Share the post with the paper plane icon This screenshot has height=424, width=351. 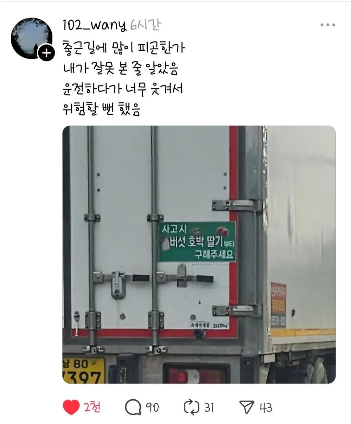(x=247, y=407)
